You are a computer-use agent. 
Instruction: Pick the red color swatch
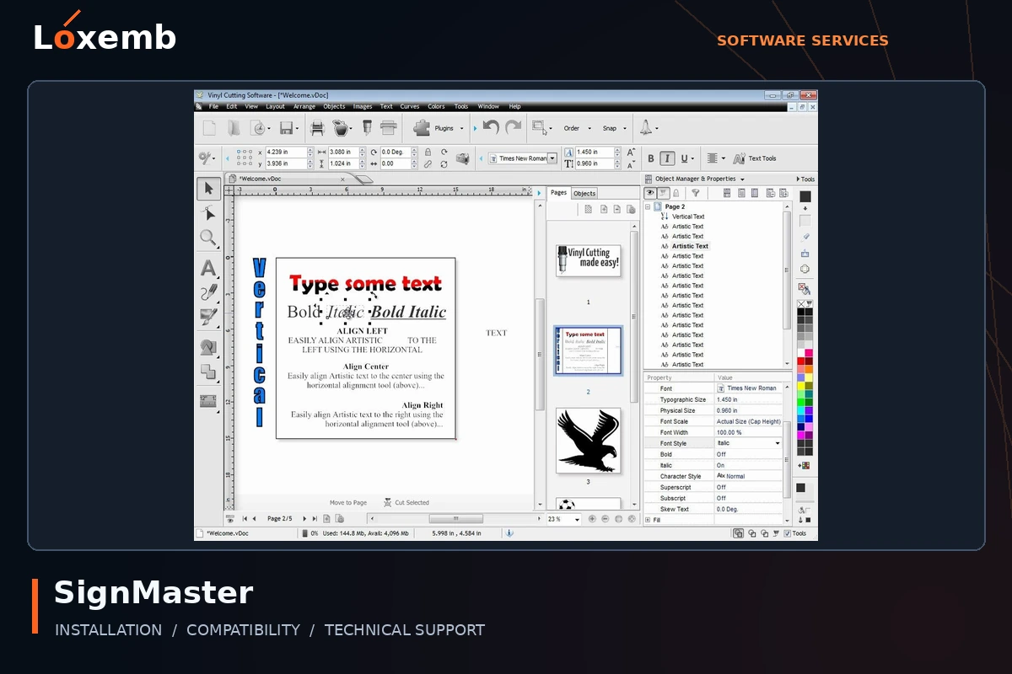coord(801,361)
